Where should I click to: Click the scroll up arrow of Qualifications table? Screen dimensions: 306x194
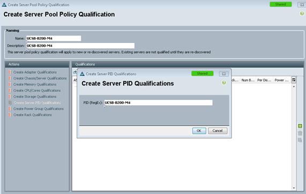(294, 87)
